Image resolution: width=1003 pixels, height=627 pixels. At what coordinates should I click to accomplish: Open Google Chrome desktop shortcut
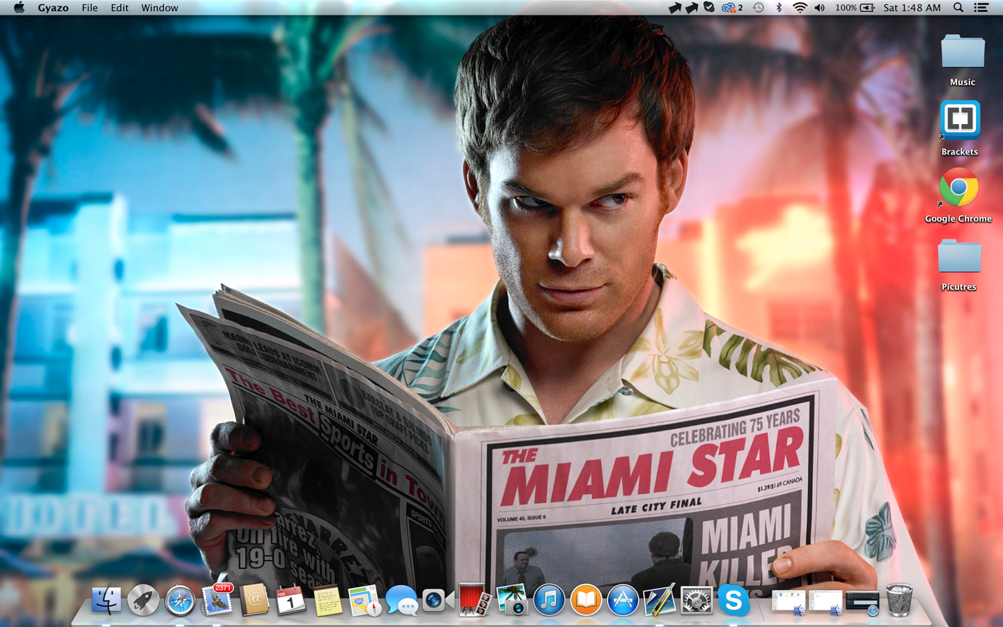click(958, 196)
